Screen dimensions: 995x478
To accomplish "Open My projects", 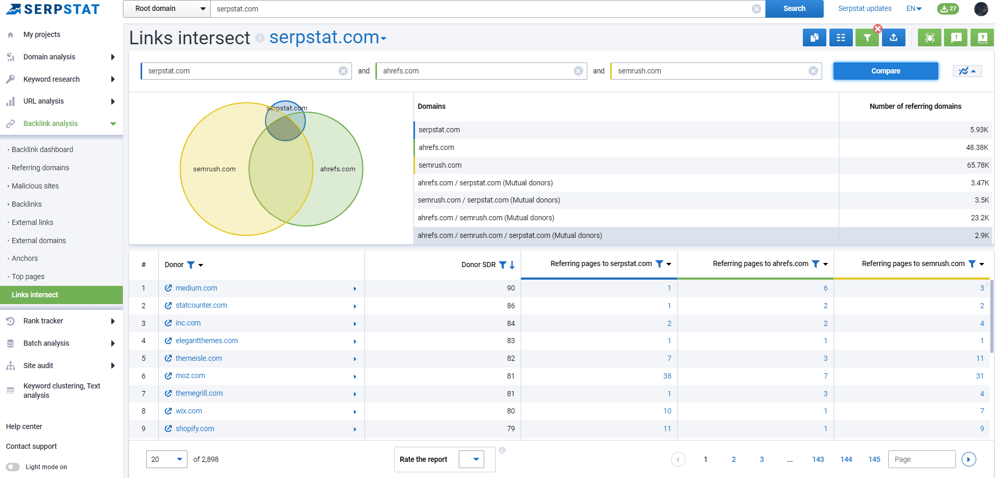I will [x=42, y=34].
